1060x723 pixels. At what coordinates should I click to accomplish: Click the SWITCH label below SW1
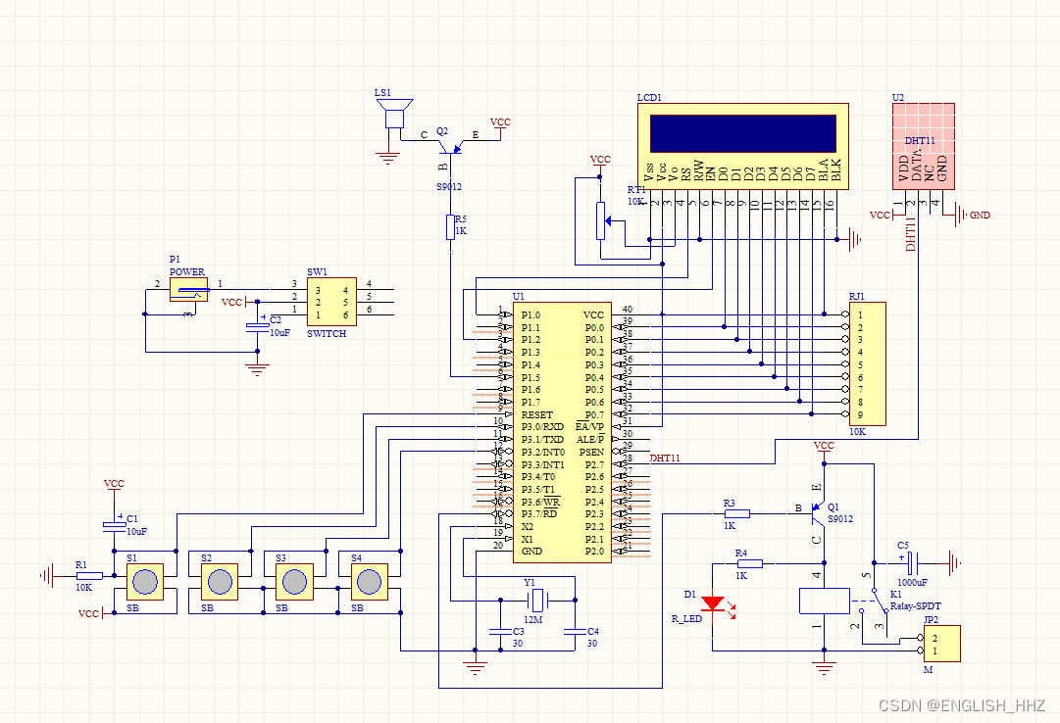(x=327, y=334)
